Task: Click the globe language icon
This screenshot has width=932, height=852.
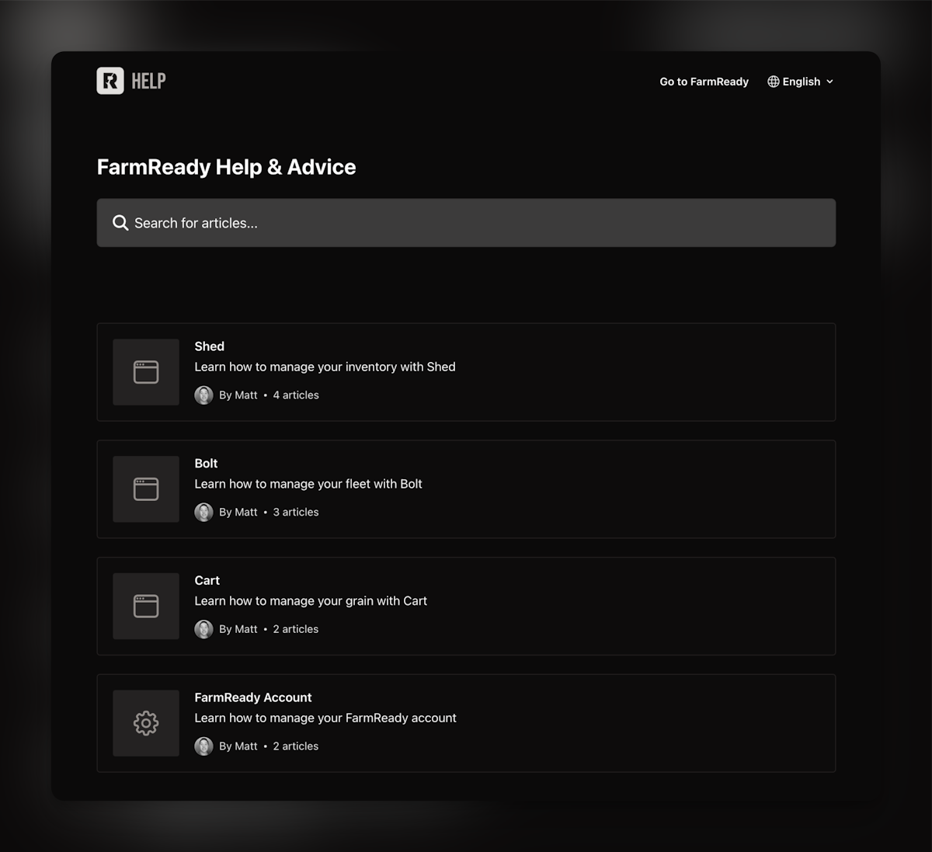Action: (773, 81)
